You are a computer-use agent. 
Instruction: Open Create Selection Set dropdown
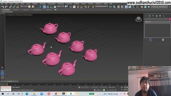[102, 6]
